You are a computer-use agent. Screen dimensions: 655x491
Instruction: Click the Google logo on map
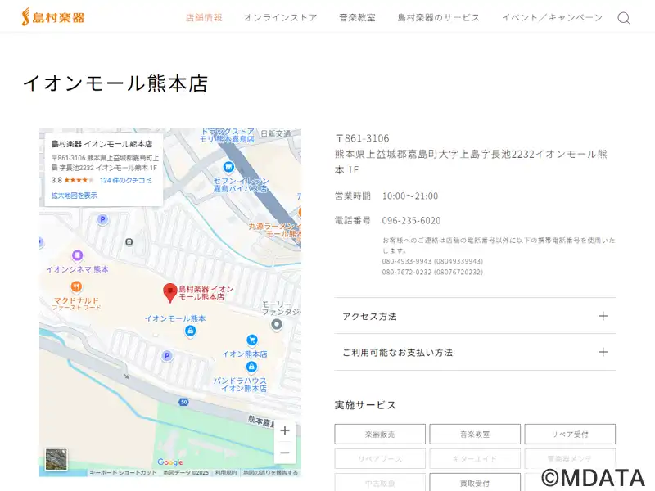point(170,462)
